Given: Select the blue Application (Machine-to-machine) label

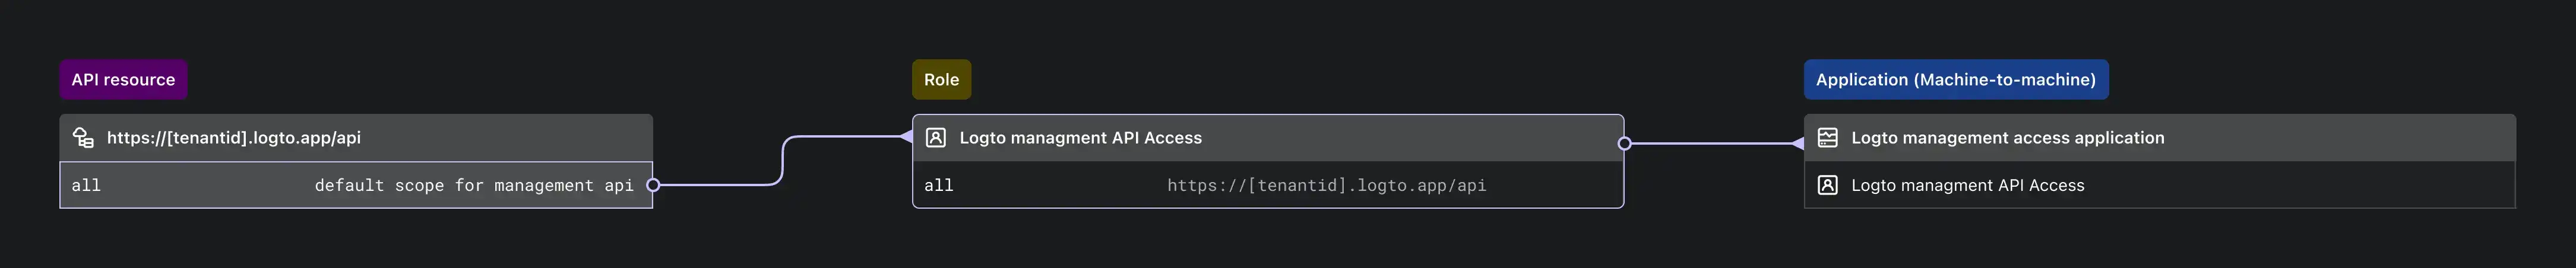Looking at the screenshot, I should click(1955, 80).
